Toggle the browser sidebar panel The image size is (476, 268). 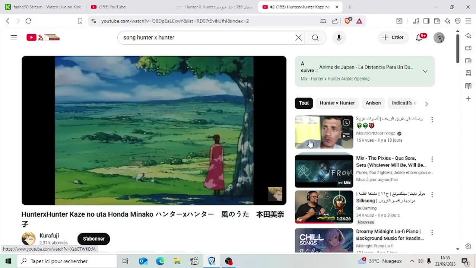point(426,21)
